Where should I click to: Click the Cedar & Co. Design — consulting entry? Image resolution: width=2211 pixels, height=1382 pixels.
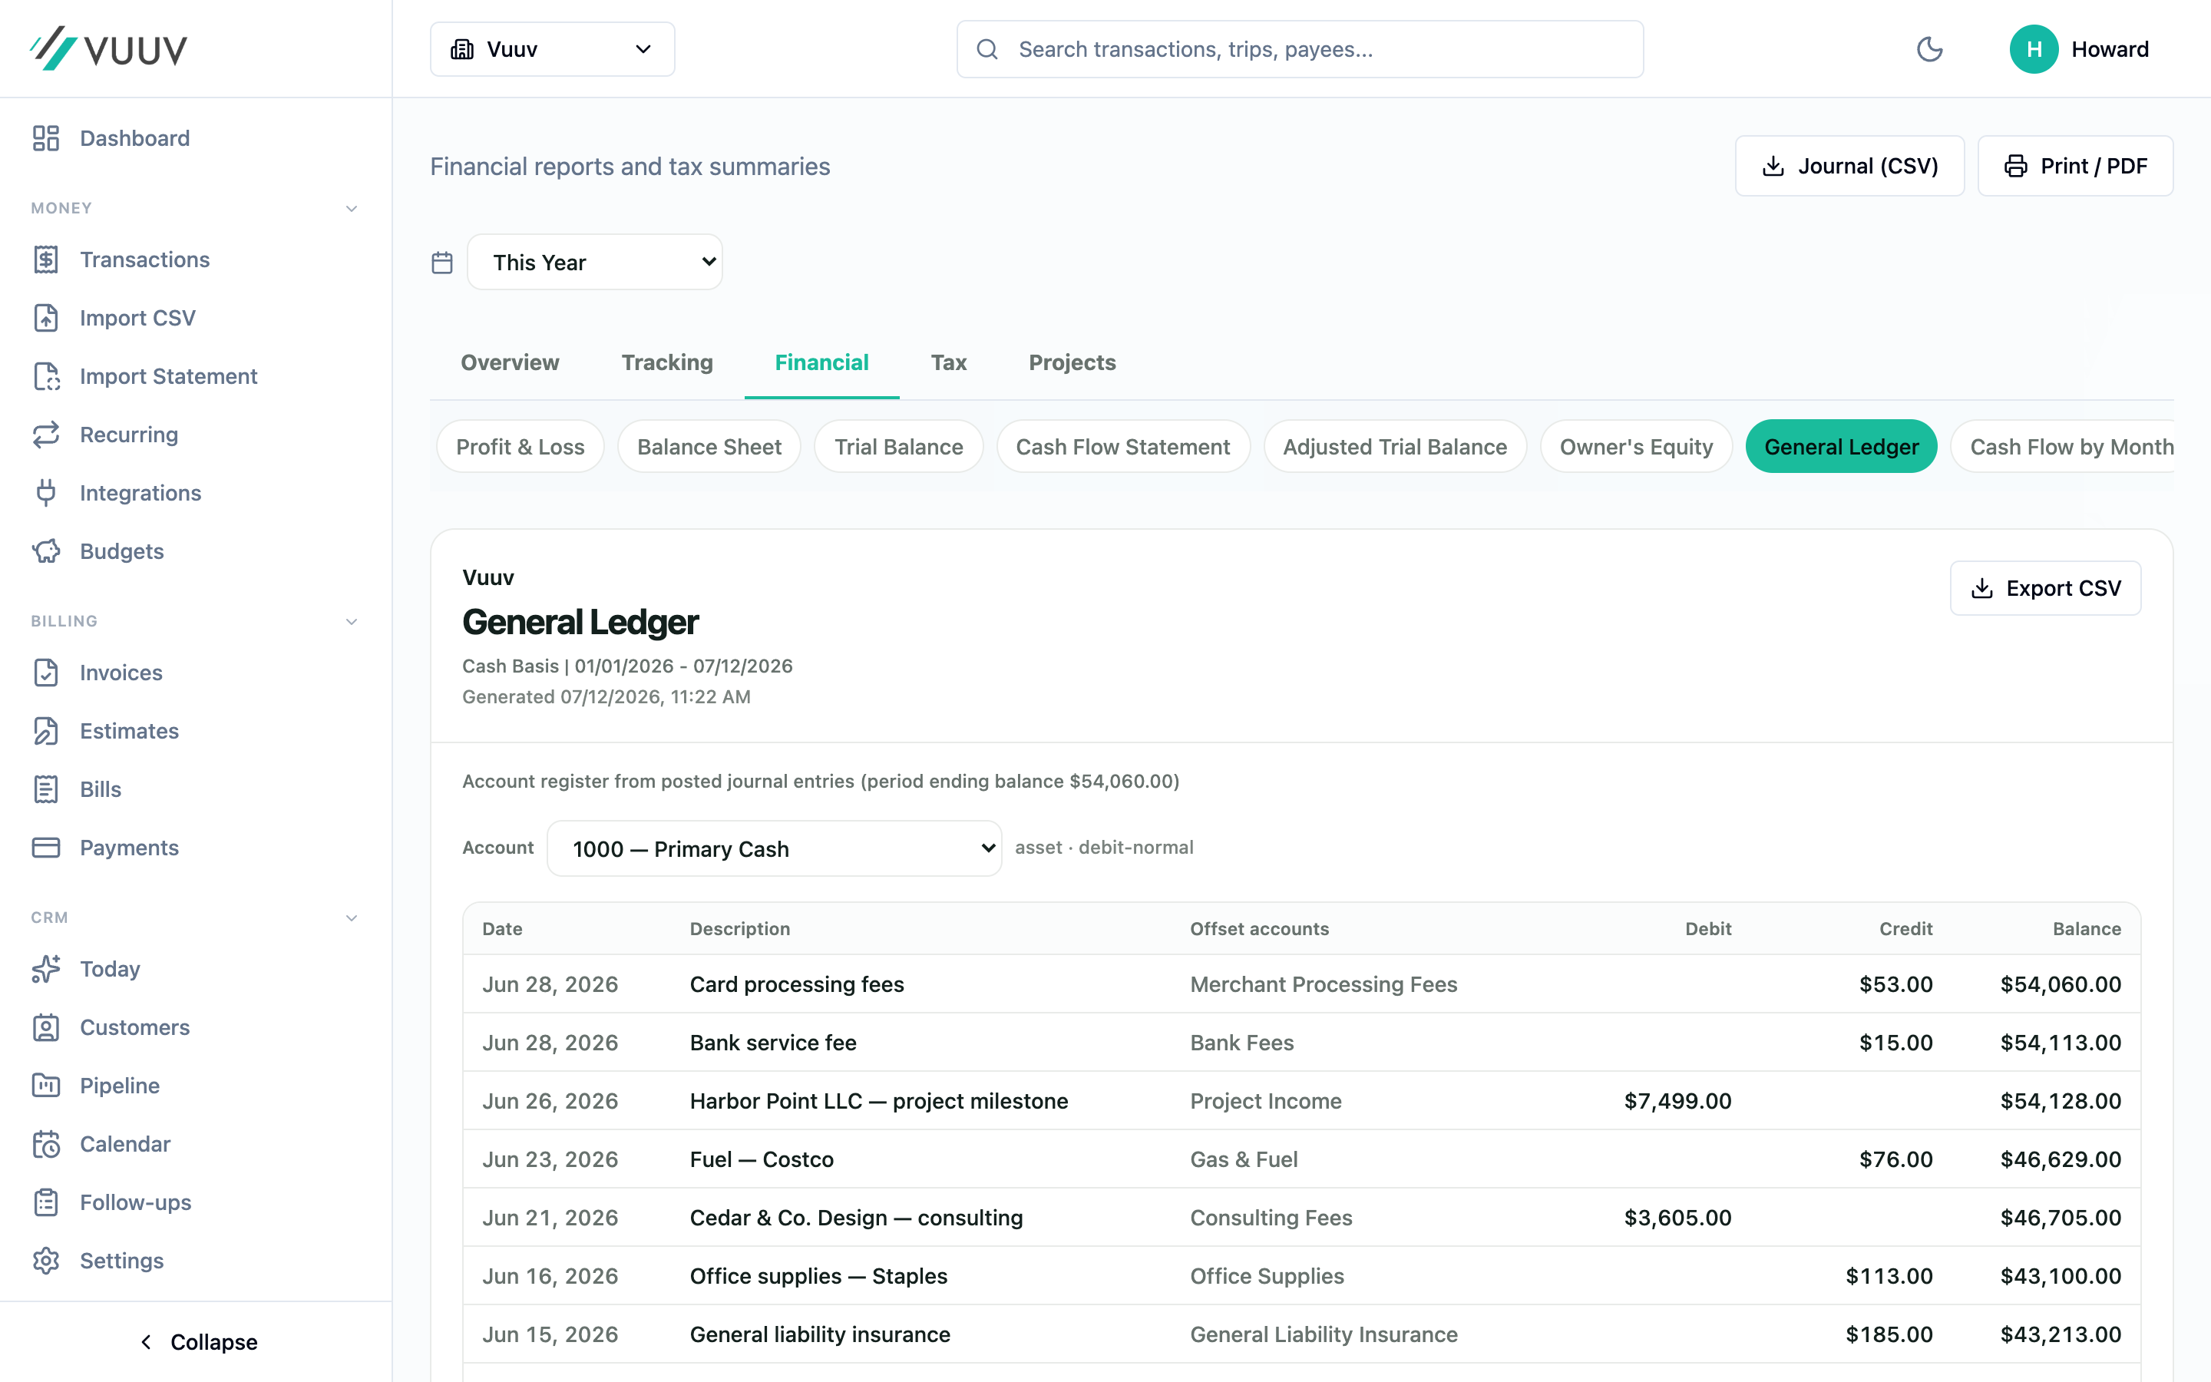coord(855,1218)
